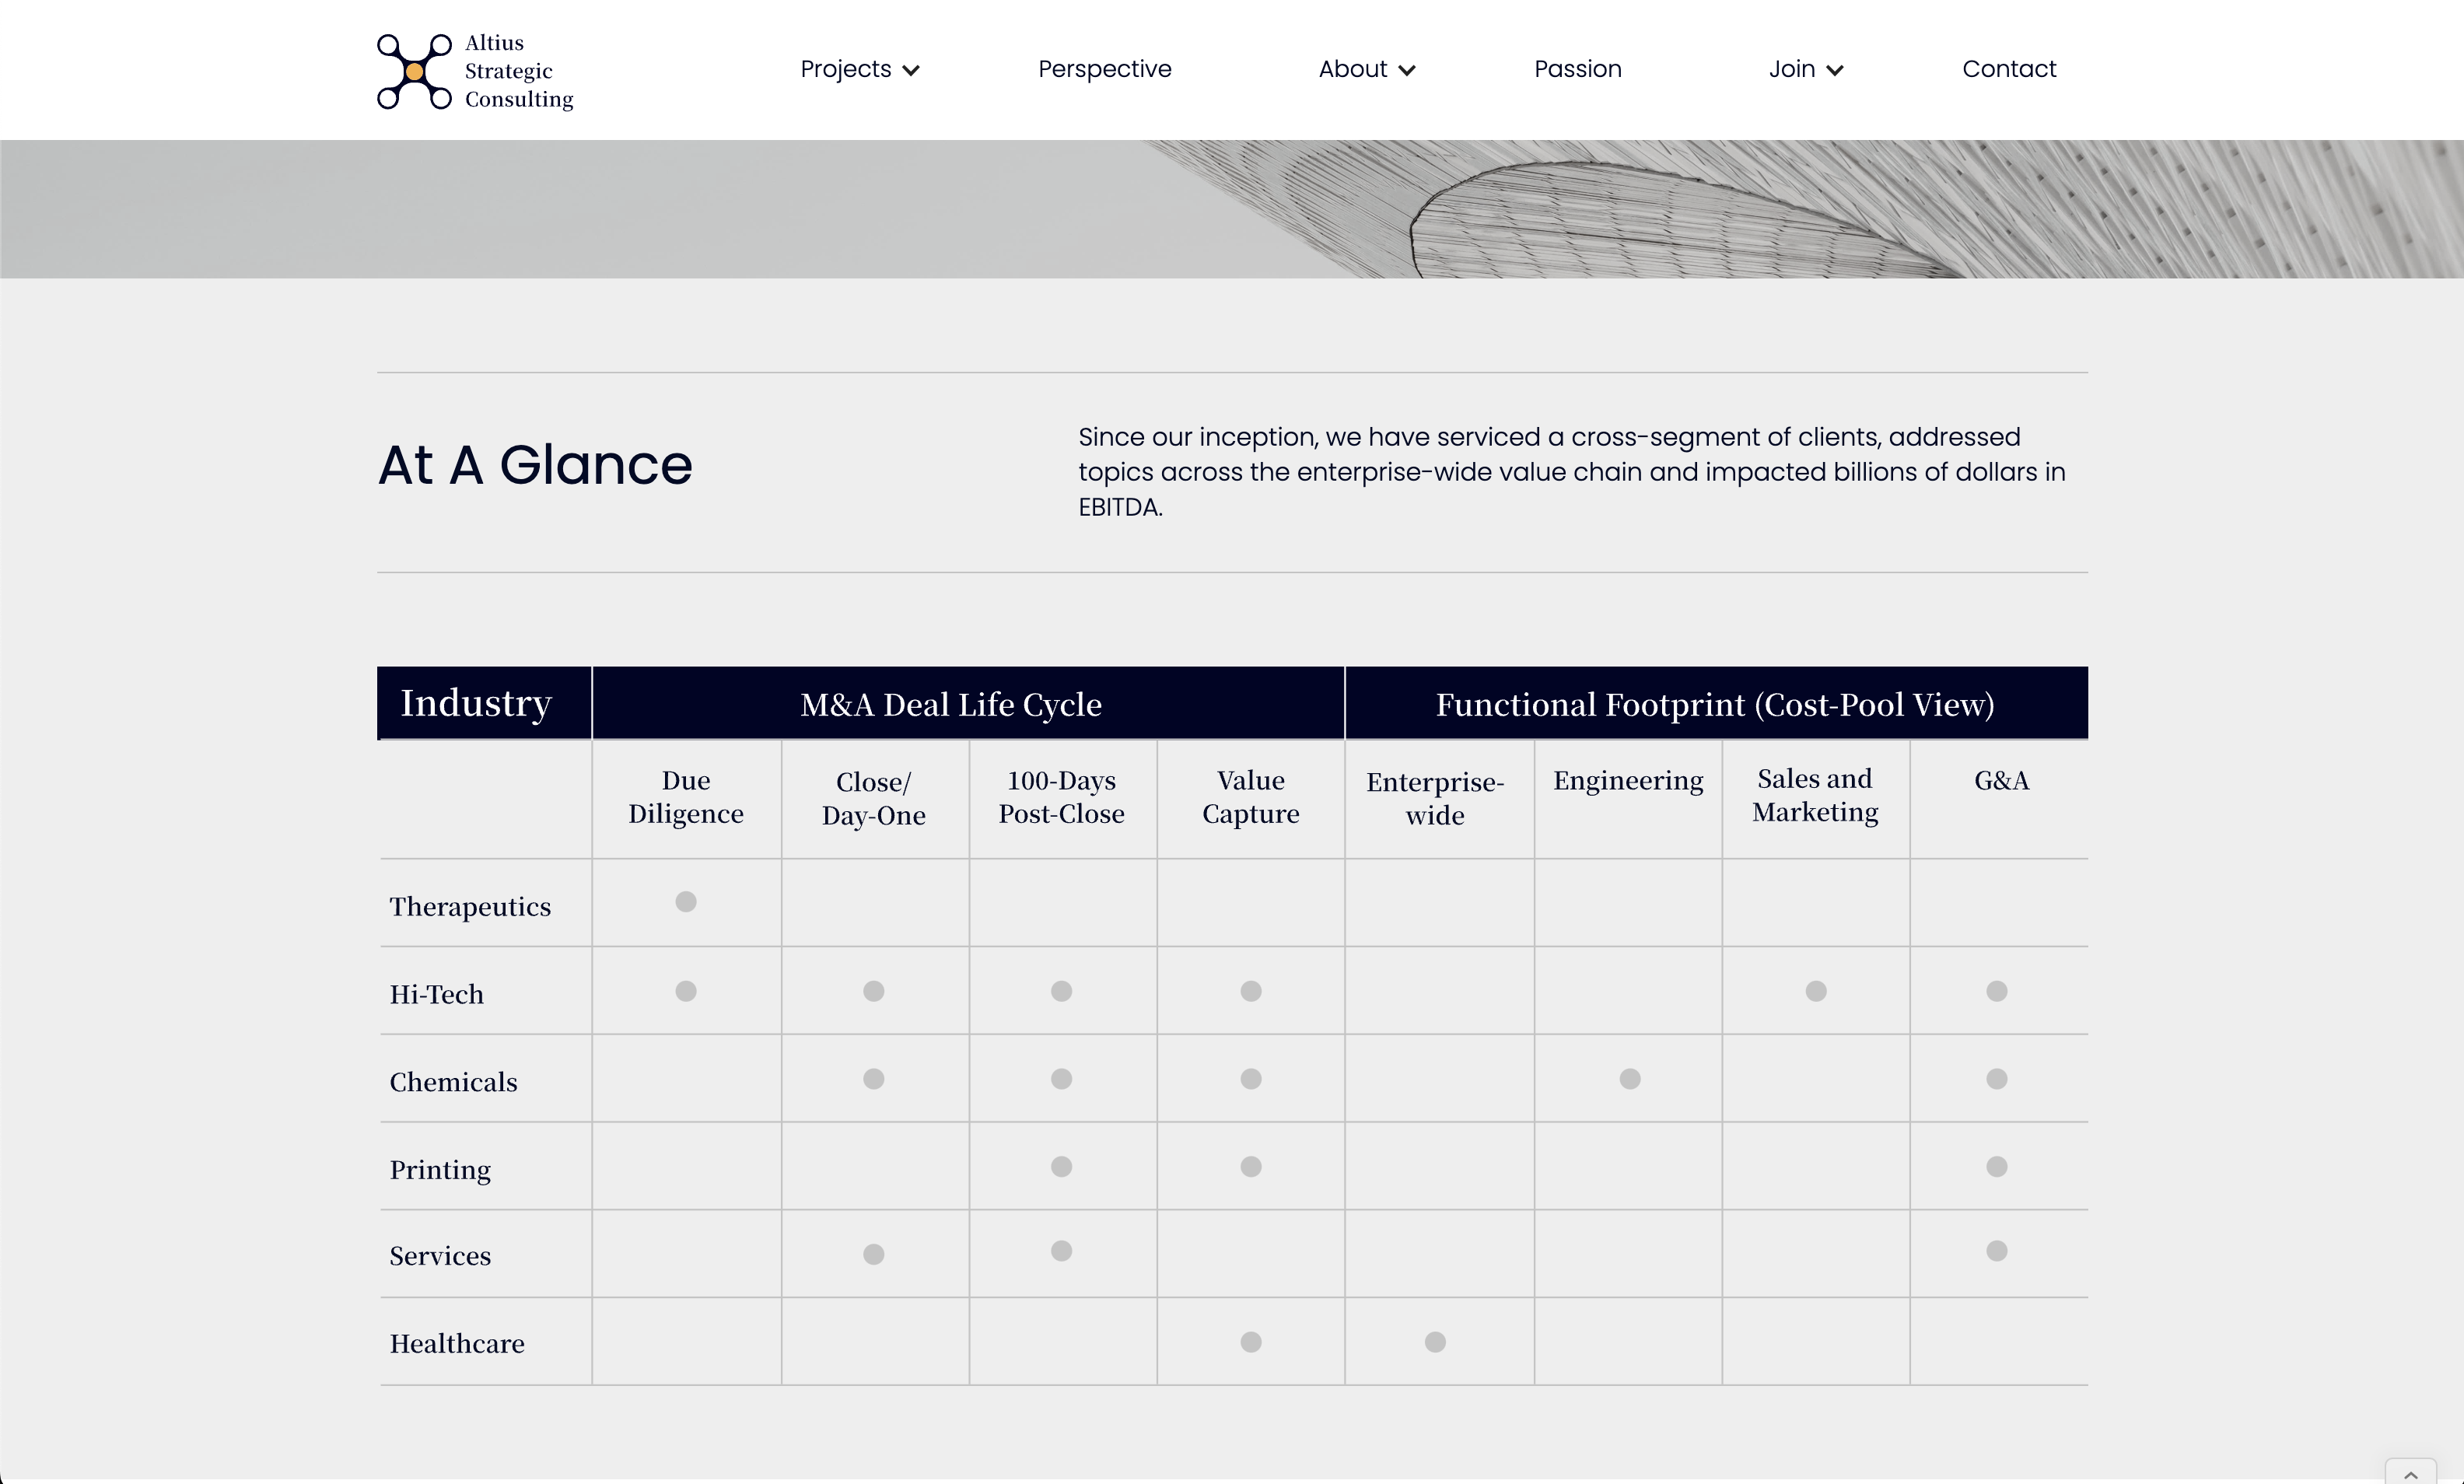
Task: Click the Chemicals Value Capture dot
Action: tap(1251, 1079)
